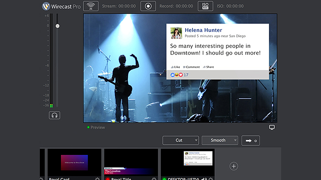The height and width of the screenshot is (180, 321).
Task: Mute the DESKTOP shot speaker icon
Action: click(204, 179)
